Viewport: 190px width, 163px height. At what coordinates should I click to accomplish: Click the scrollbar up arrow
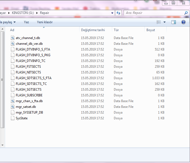pos(2,29)
